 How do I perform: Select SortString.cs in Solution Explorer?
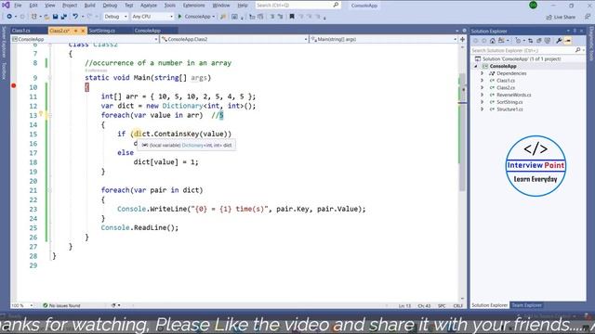tap(509, 102)
